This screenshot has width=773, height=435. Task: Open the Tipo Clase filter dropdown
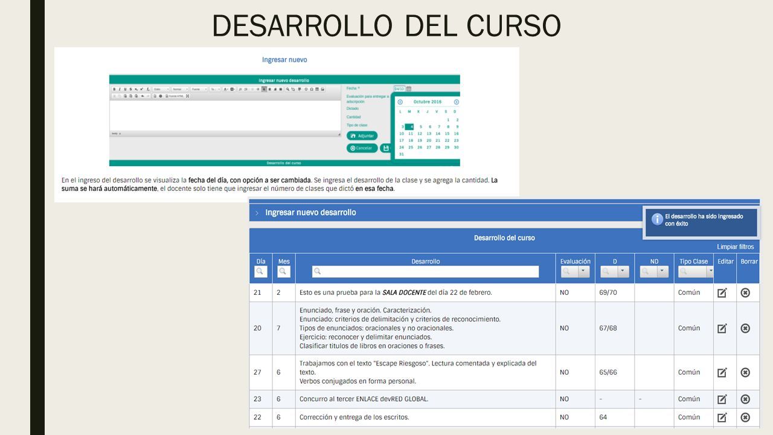tap(710, 272)
